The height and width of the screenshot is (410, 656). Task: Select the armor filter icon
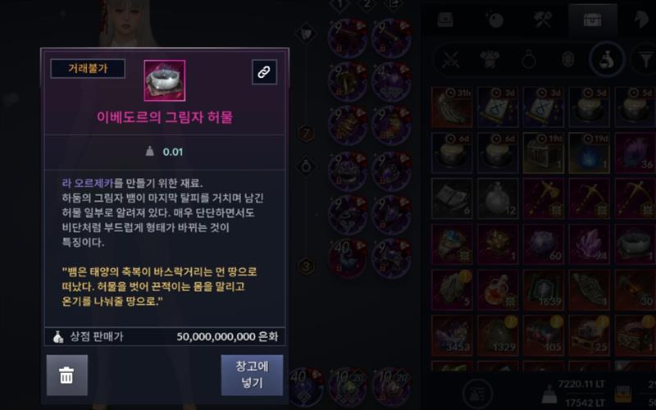(x=490, y=60)
